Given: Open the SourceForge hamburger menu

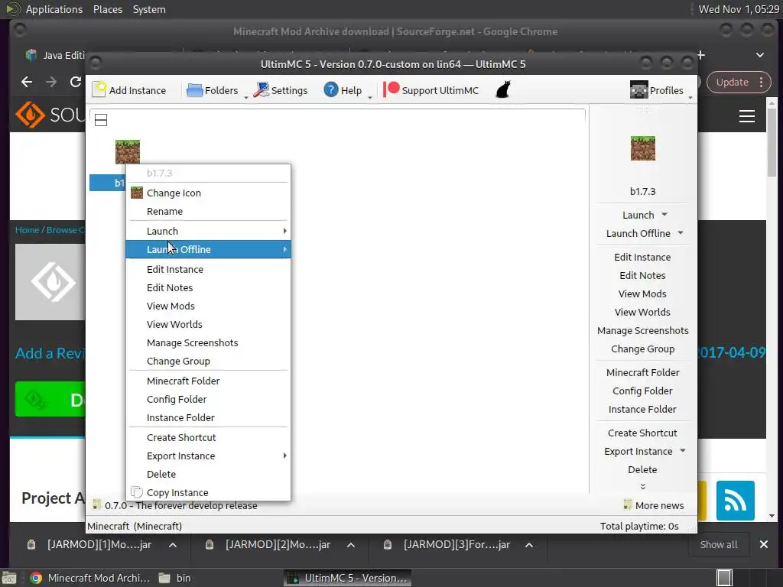Looking at the screenshot, I should pos(746,116).
